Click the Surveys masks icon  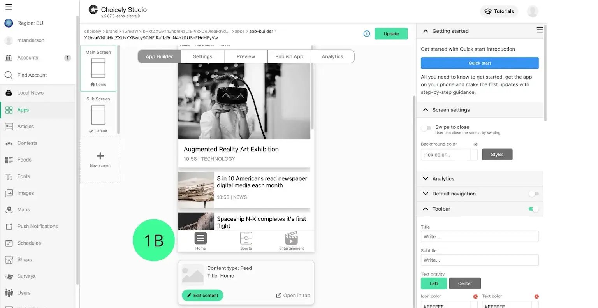[x=9, y=276]
